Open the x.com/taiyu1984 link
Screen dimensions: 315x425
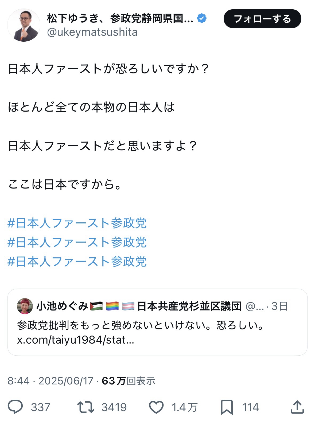(76, 340)
